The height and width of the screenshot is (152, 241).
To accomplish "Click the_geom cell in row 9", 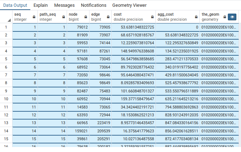I will 219,91.
